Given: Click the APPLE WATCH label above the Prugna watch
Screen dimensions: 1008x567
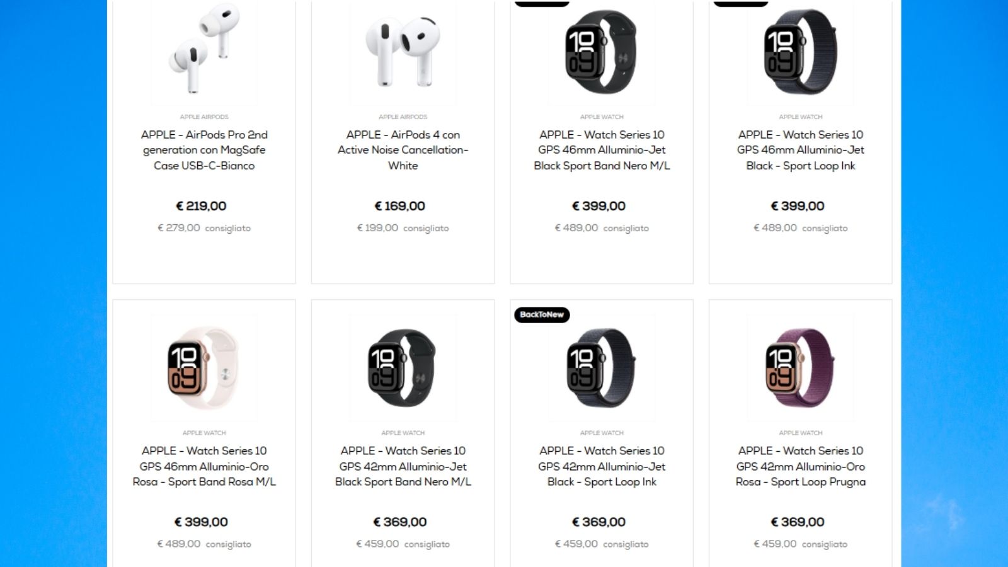Looking at the screenshot, I should [x=801, y=433].
